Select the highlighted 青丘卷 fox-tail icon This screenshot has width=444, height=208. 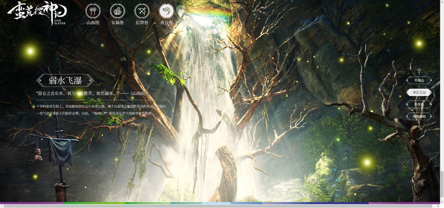point(166,11)
